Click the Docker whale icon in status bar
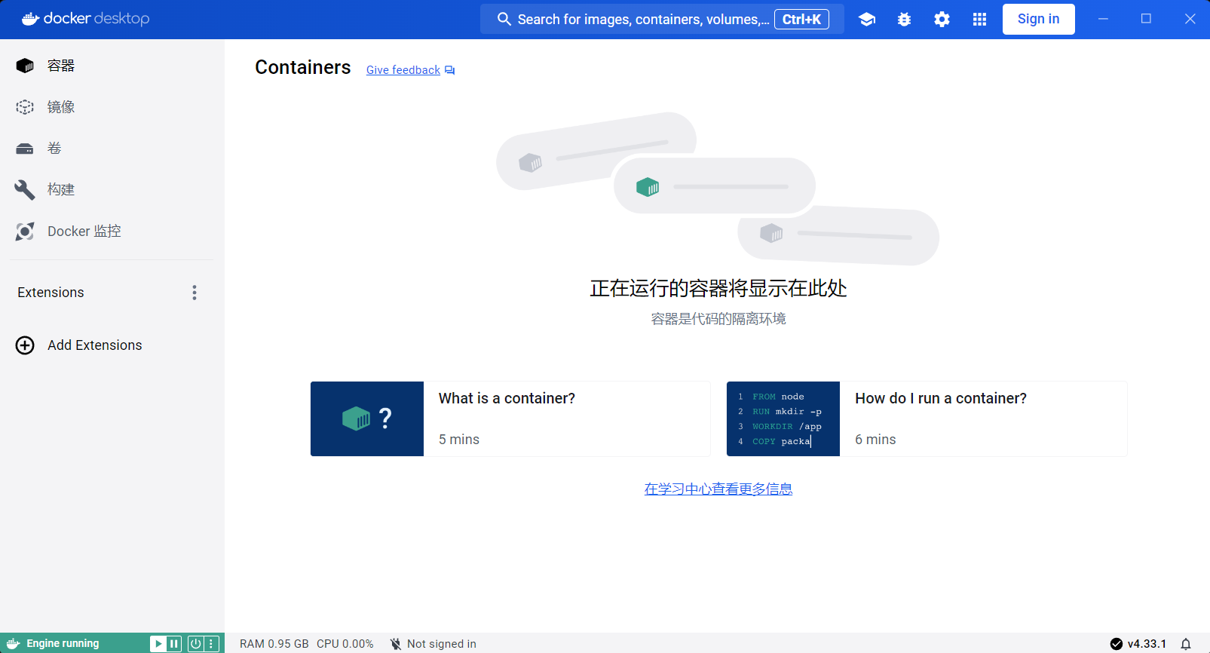This screenshot has width=1210, height=653. click(13, 644)
